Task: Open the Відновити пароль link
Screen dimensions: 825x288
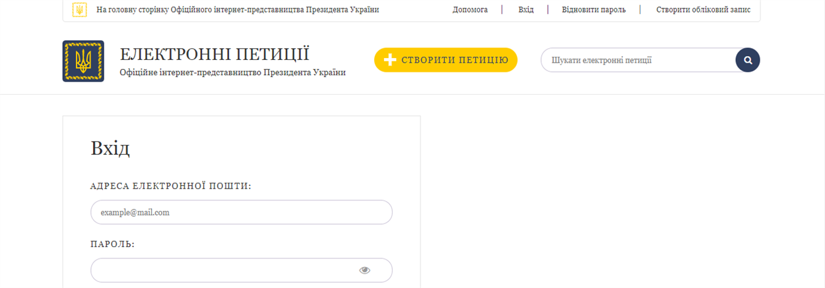Action: click(x=594, y=10)
